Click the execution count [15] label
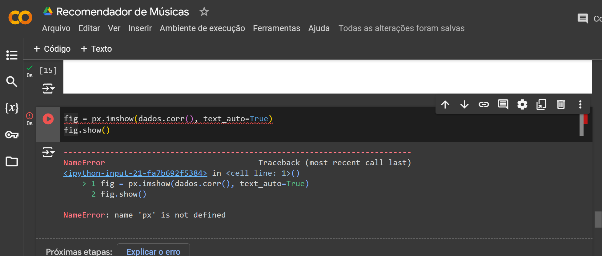Screen dimensions: 602x256 48,70
